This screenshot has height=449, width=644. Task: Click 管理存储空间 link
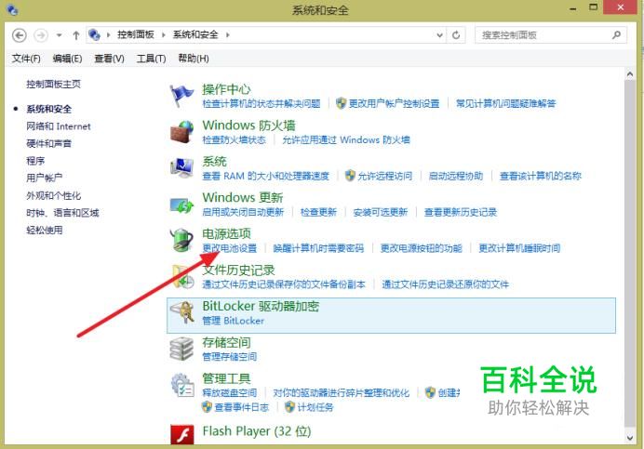[230, 357]
